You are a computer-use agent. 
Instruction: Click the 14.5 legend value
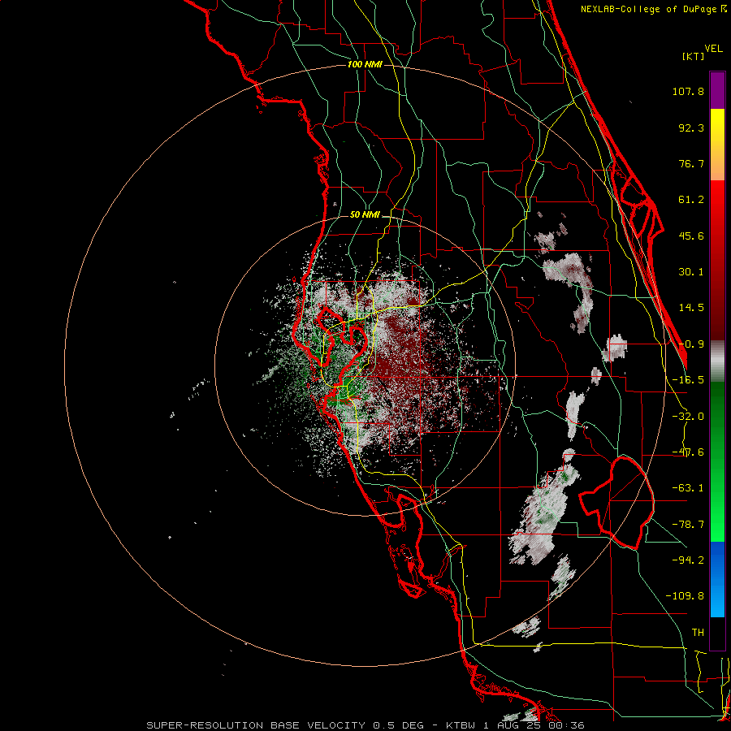(691, 308)
